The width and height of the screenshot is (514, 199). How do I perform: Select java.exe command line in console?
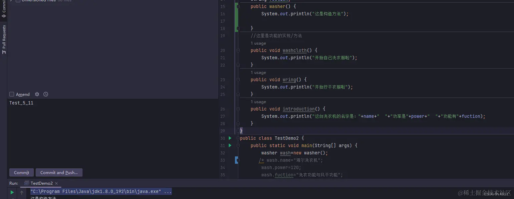click(101, 192)
